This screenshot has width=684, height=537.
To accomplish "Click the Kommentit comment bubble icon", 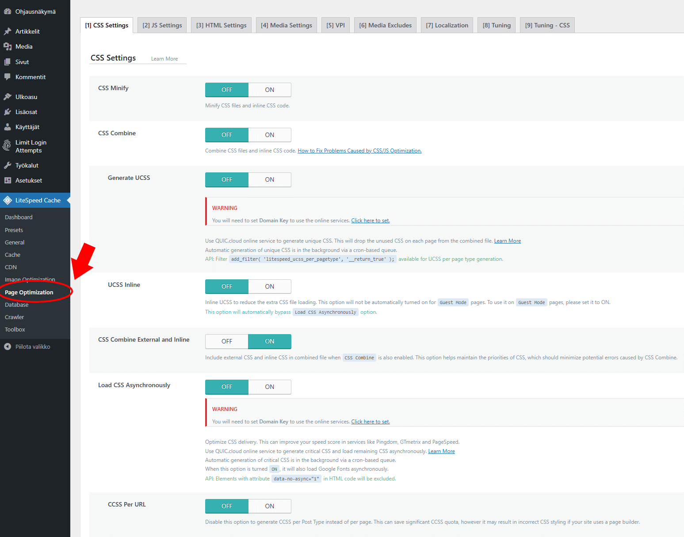I will (8, 77).
